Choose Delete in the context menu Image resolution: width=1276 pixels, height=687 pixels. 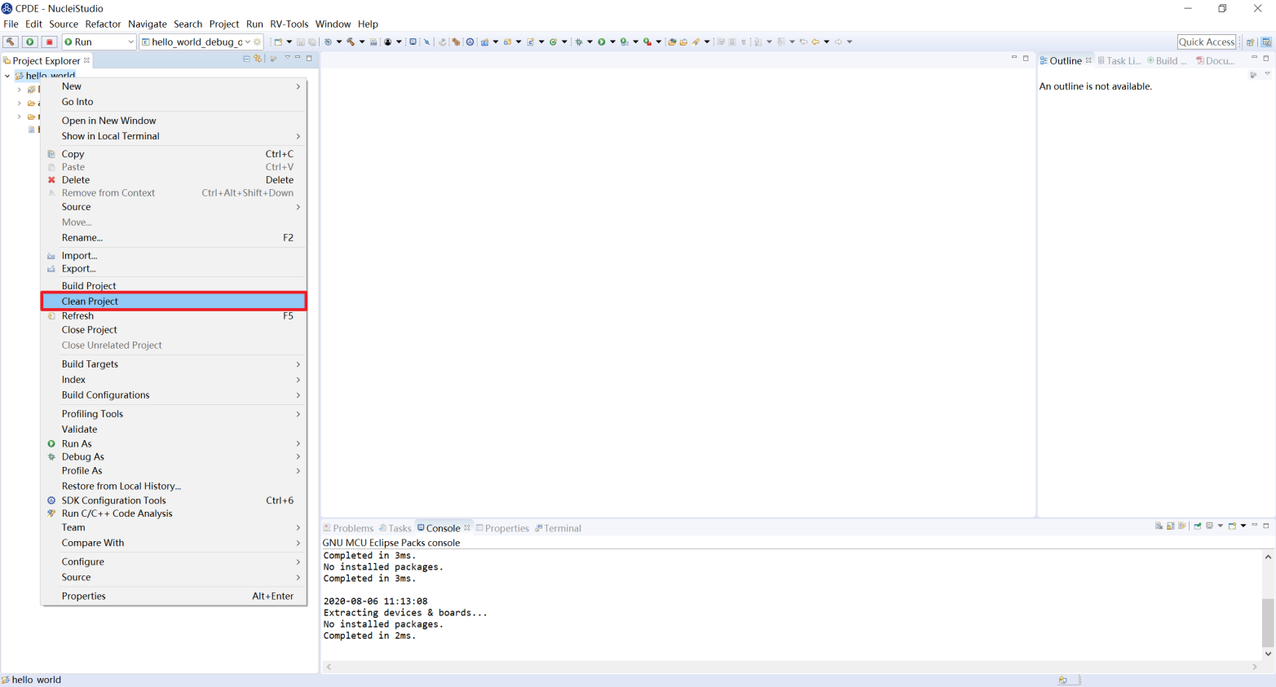coord(174,180)
